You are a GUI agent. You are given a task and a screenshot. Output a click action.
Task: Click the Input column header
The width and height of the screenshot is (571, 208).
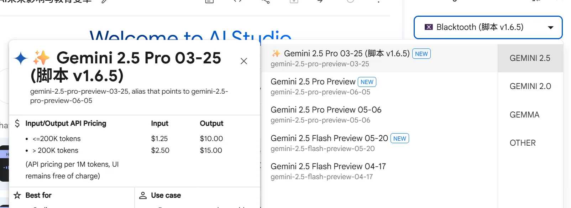(x=159, y=124)
